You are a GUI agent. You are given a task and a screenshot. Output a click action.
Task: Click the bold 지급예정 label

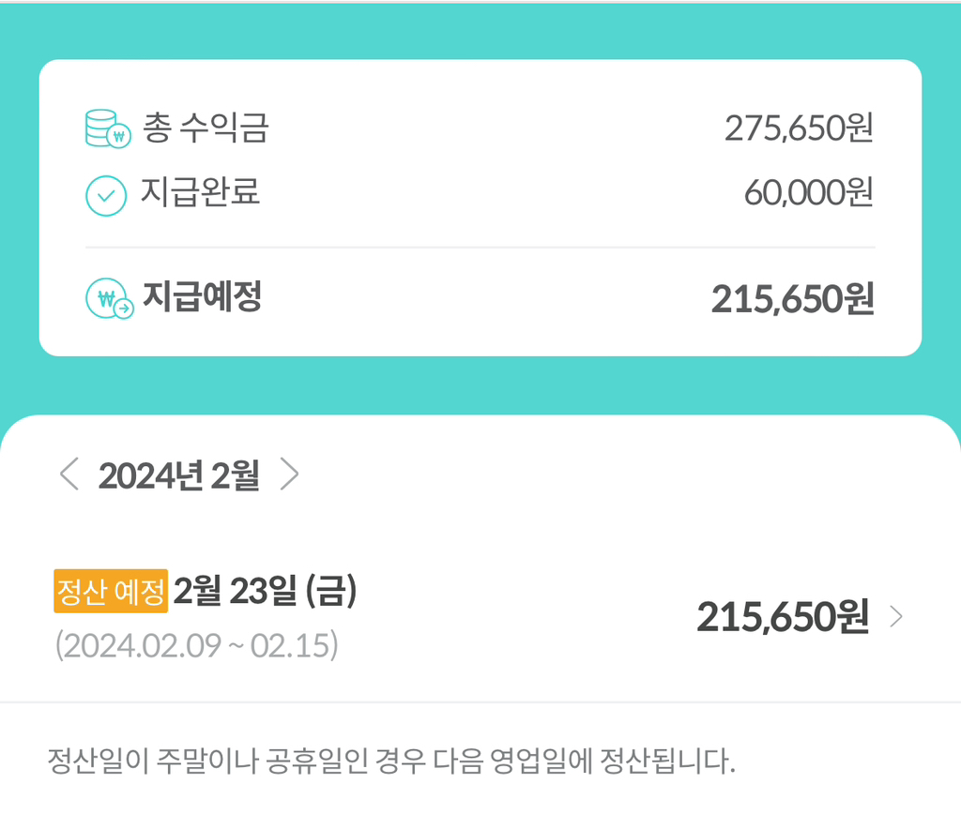202,297
